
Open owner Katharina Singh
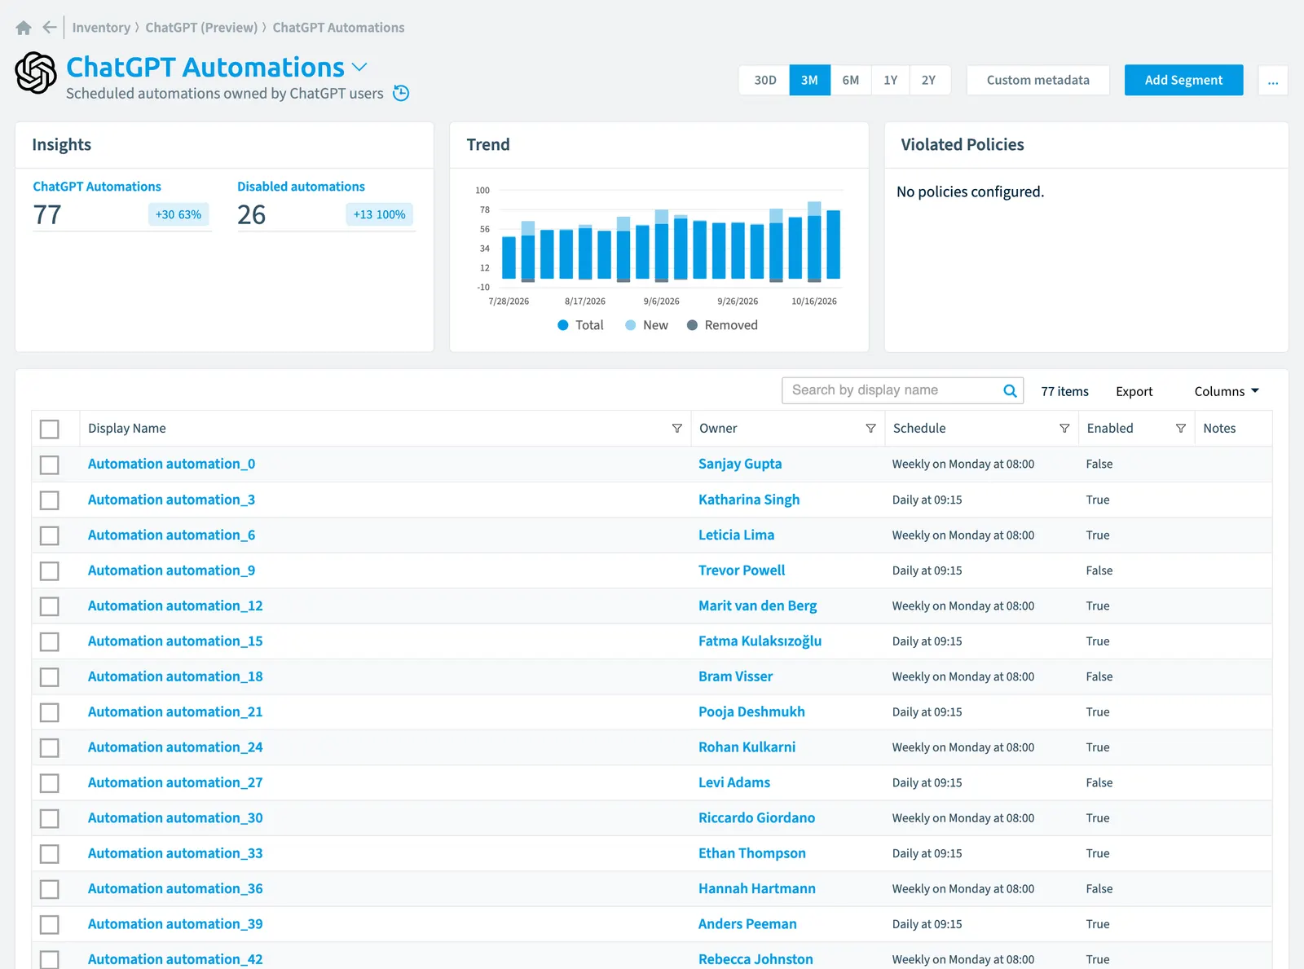tap(748, 500)
